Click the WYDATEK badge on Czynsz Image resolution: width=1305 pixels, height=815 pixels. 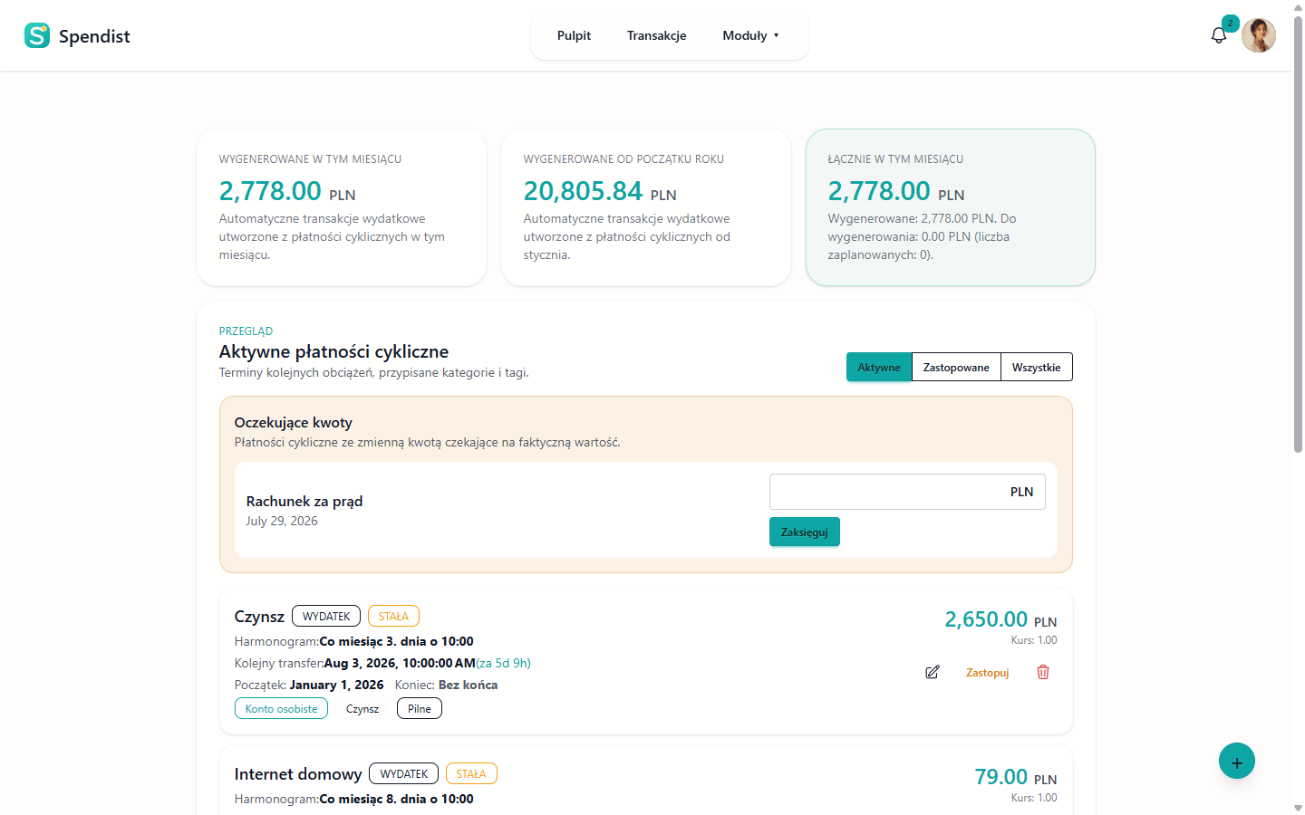point(326,616)
